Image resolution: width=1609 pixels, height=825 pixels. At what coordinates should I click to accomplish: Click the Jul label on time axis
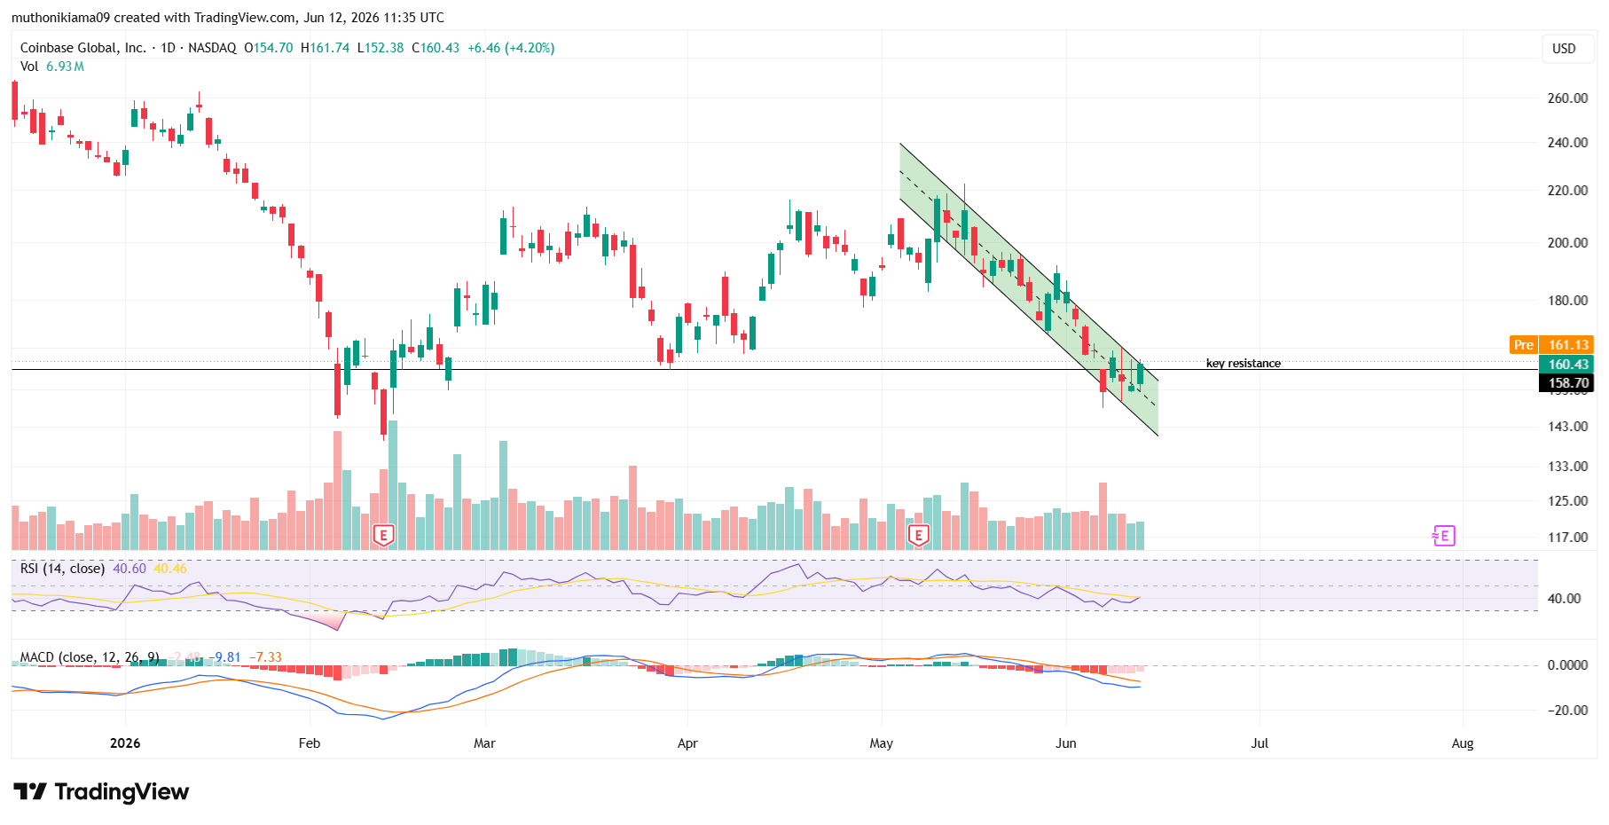1260,742
